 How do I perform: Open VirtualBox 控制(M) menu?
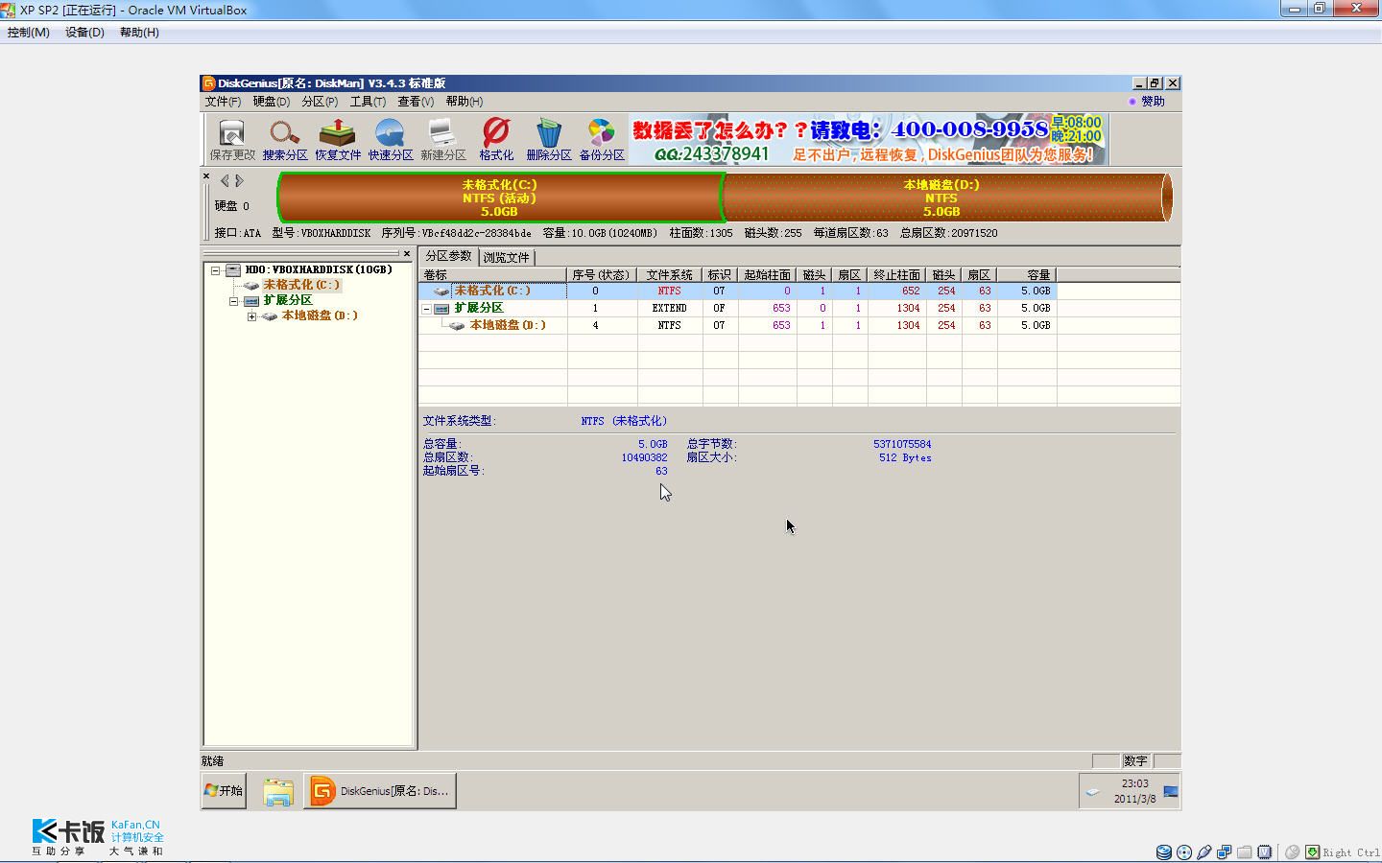pos(29,33)
